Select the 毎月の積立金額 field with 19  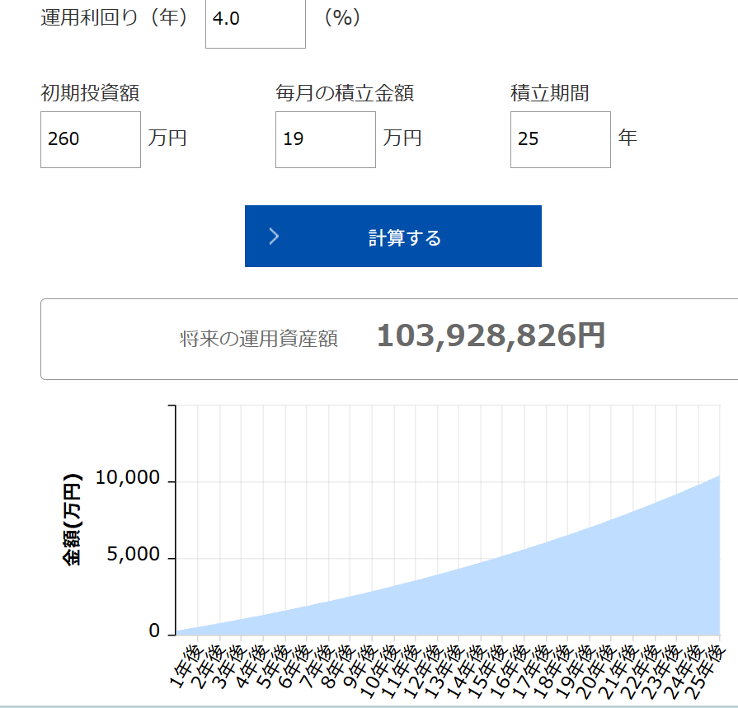pos(325,139)
